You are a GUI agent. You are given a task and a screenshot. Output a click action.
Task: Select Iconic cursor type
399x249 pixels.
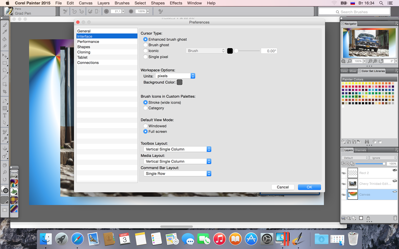tap(145, 51)
